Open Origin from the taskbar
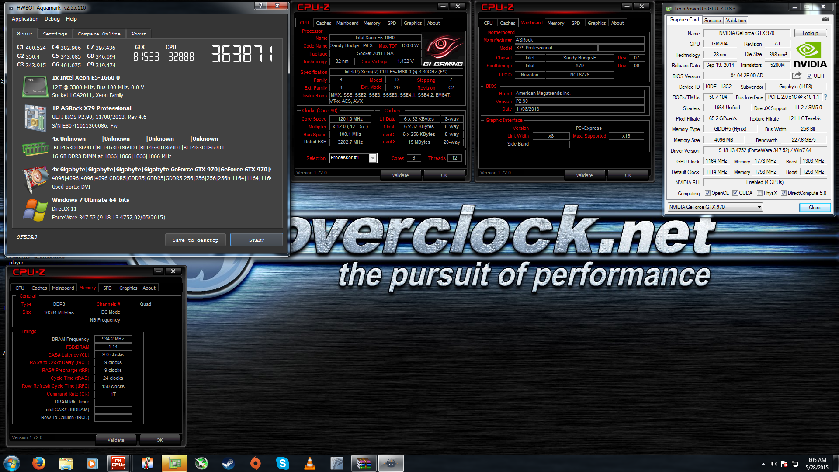839x472 pixels. (x=255, y=463)
